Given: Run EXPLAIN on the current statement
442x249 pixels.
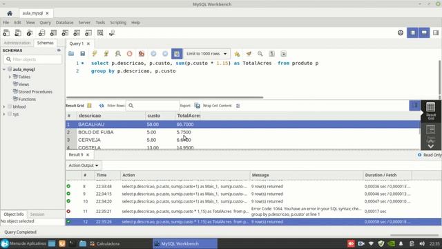Looking at the screenshot, I should click(x=118, y=54).
